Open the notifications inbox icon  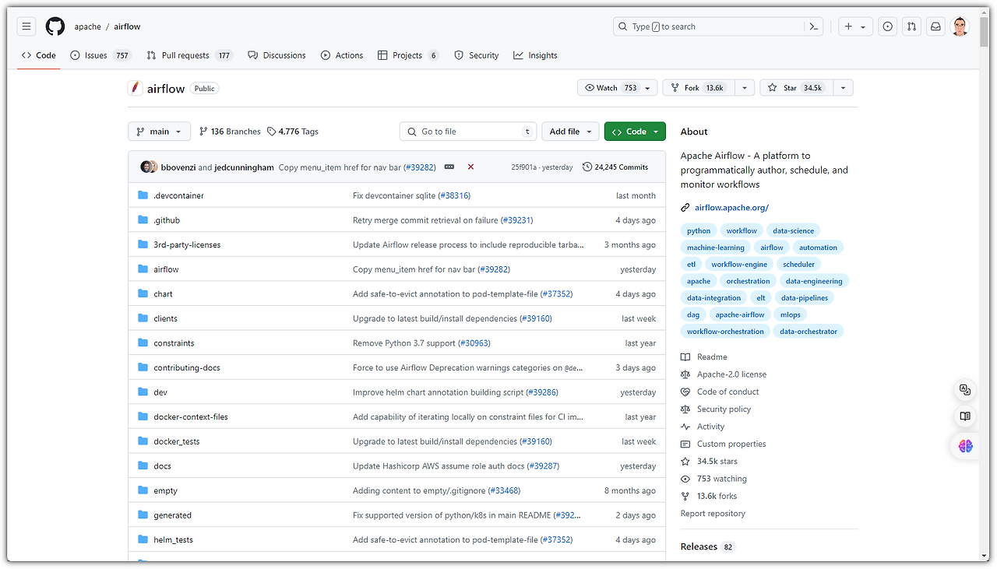click(935, 26)
